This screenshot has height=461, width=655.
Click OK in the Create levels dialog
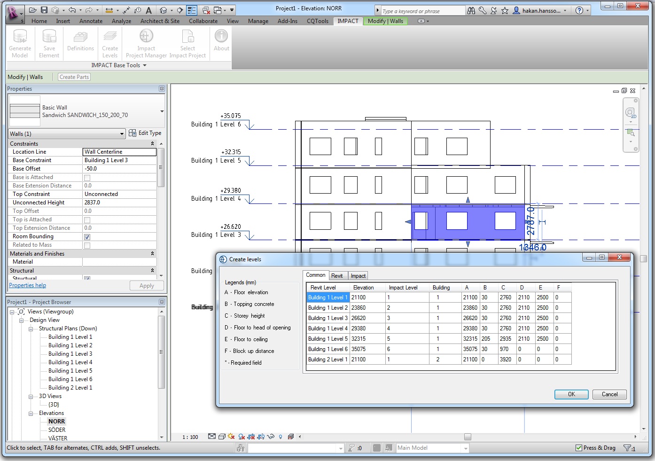point(571,394)
